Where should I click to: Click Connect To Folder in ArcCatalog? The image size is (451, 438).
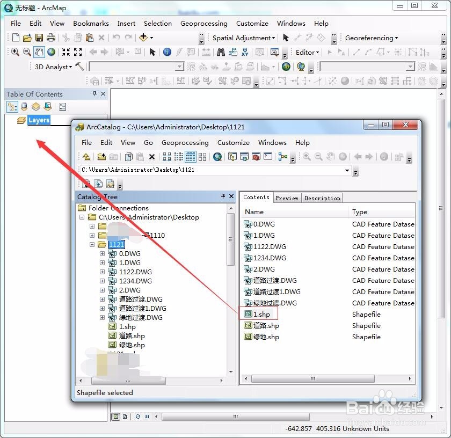click(101, 157)
